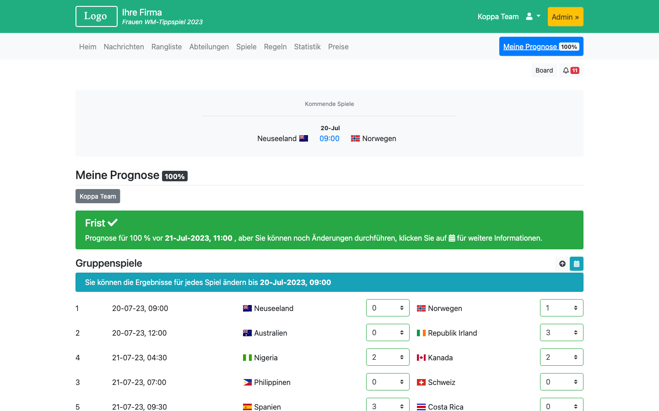Click the Costa Rica flag icon
Screen dimensions: 659x411
[x=421, y=407]
